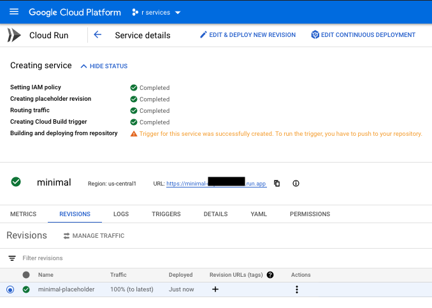
Task: Click the 'Just now' deployed cell
Action: [x=182, y=290]
